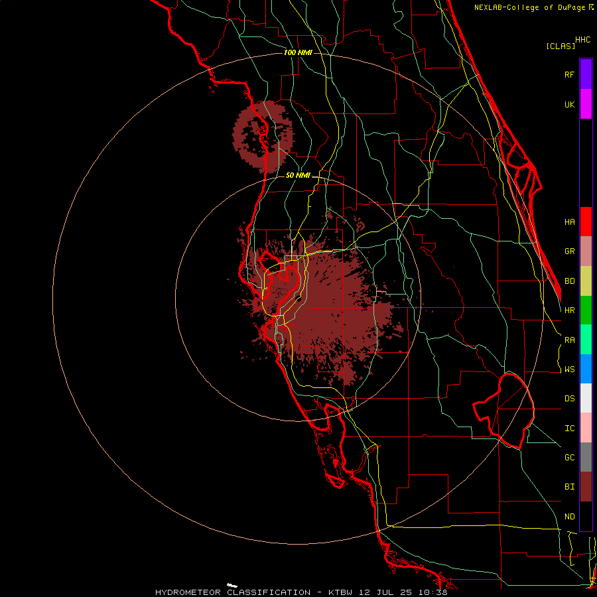Click the ND black legend color swatch
This screenshot has width=597, height=597.
(586, 516)
